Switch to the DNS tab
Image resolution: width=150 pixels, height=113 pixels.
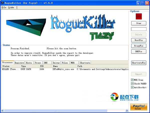[47, 63]
